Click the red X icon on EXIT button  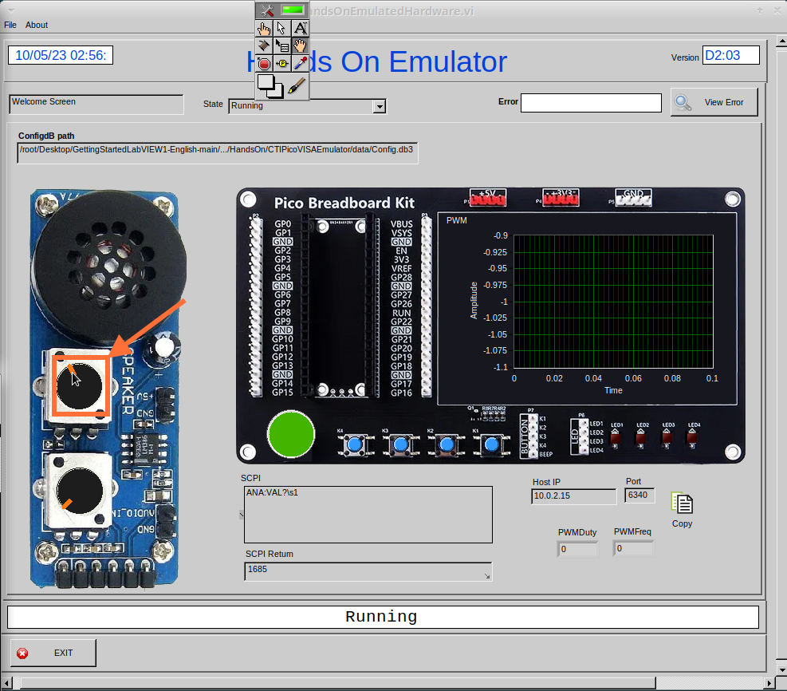(22, 653)
